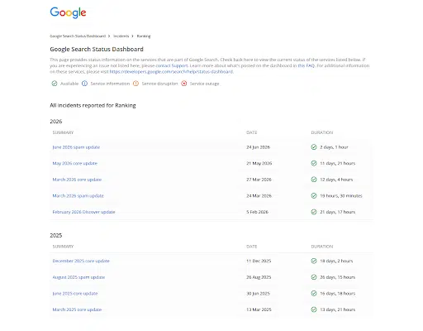Viewport: 423px width, 331px height.
Task: Follow the contact Support link
Action: point(172,65)
